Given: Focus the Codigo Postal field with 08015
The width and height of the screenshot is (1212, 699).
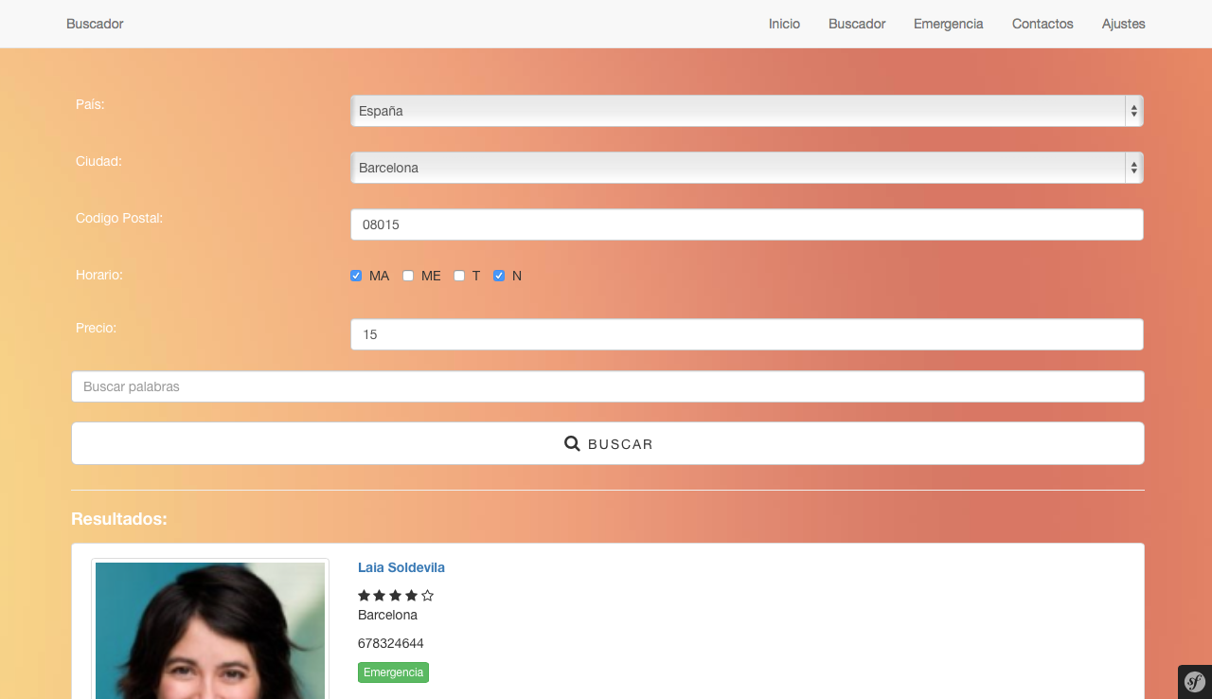Looking at the screenshot, I should [747, 224].
